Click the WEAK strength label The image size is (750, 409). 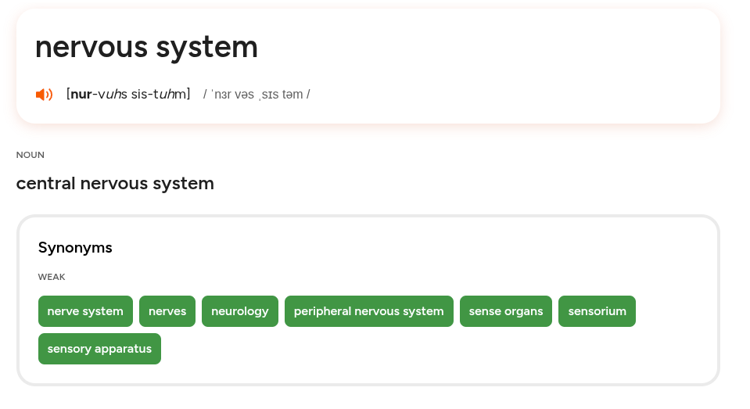pos(52,277)
